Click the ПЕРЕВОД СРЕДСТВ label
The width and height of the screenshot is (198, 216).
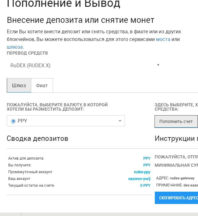27,53
